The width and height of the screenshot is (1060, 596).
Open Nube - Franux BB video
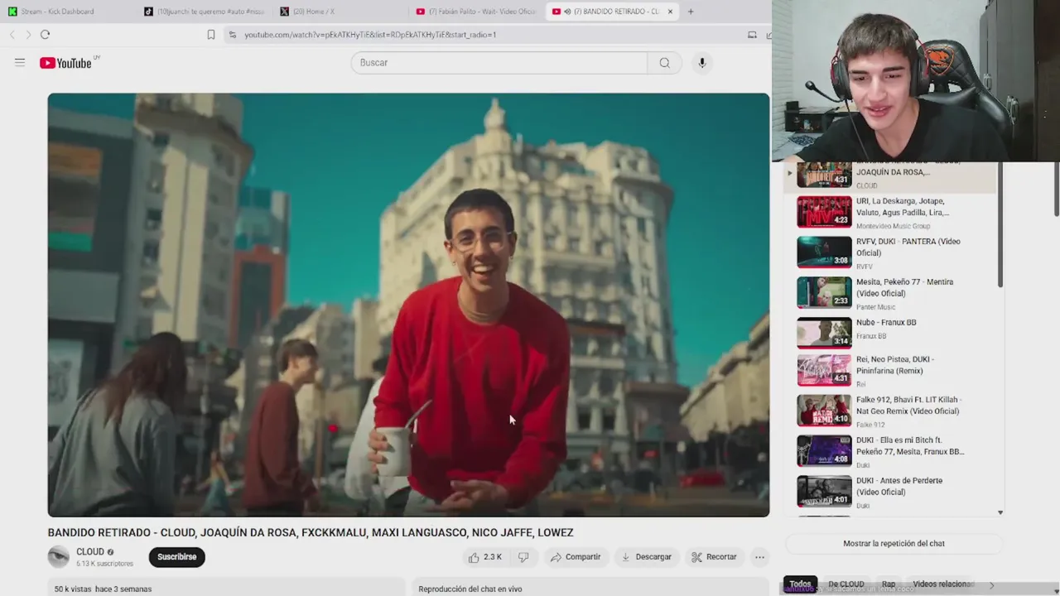[x=890, y=331]
